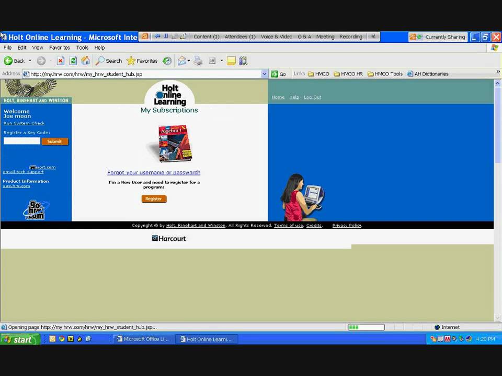502x376 pixels.
Task: Click the page Help link
Action: [x=294, y=97]
